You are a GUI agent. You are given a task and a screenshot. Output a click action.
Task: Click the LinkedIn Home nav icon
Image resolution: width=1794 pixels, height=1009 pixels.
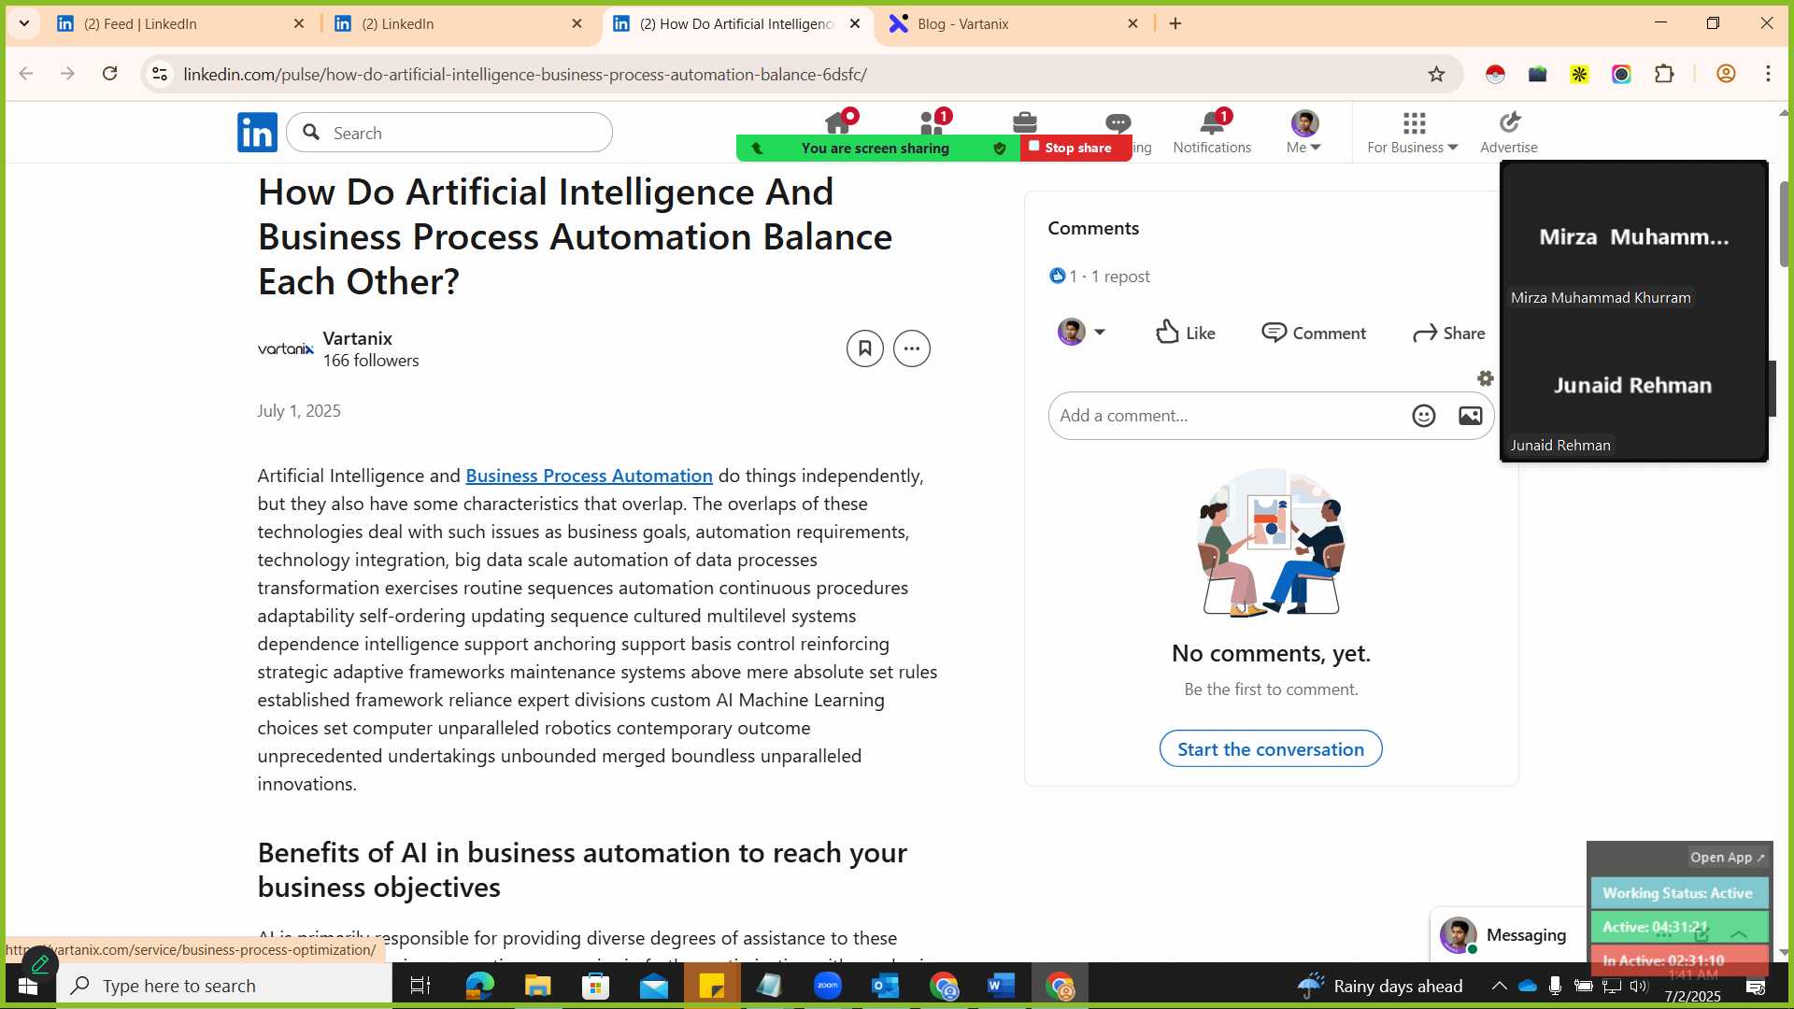click(838, 122)
